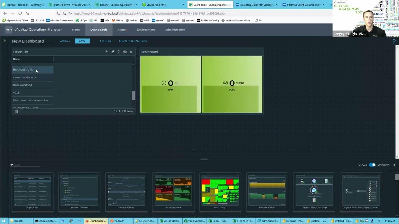Click the vRealize Operations Manager logo
This screenshot has height=224, width=399.
point(9,30)
